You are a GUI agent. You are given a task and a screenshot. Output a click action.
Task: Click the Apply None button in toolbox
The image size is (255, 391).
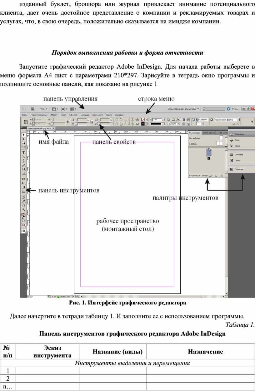tap(23, 225)
